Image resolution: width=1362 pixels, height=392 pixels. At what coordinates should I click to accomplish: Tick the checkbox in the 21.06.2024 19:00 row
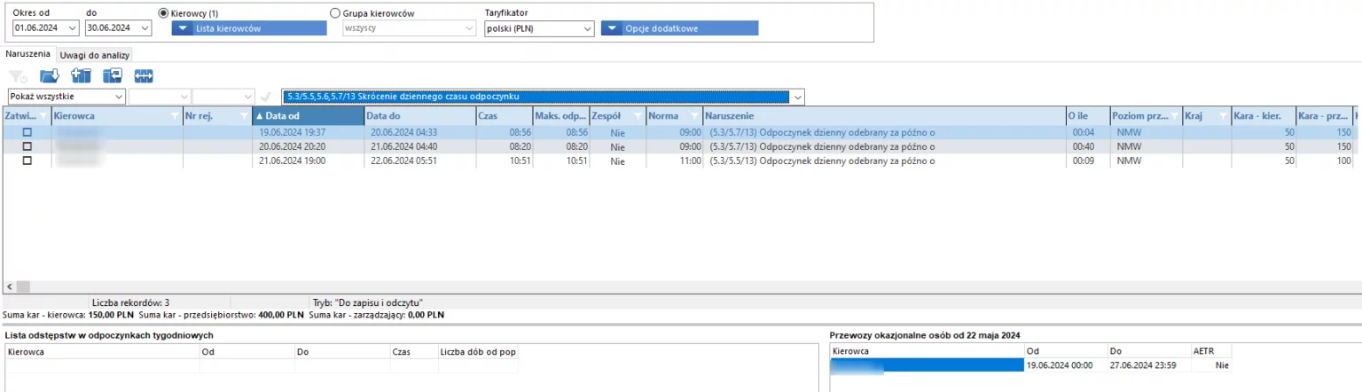tap(27, 161)
